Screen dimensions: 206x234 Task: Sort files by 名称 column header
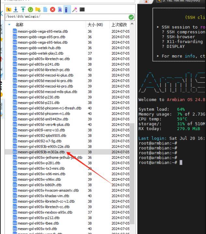[x=20, y=25]
